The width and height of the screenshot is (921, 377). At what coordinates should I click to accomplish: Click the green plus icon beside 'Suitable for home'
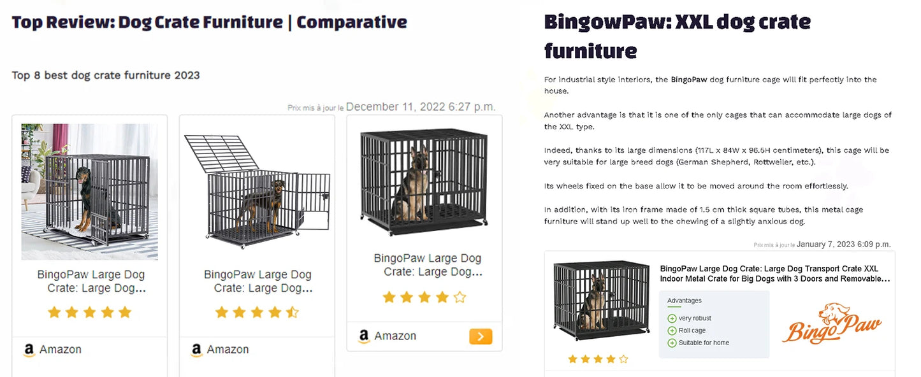point(672,343)
